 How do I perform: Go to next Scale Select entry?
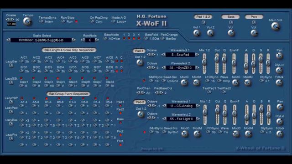click(x=74, y=40)
